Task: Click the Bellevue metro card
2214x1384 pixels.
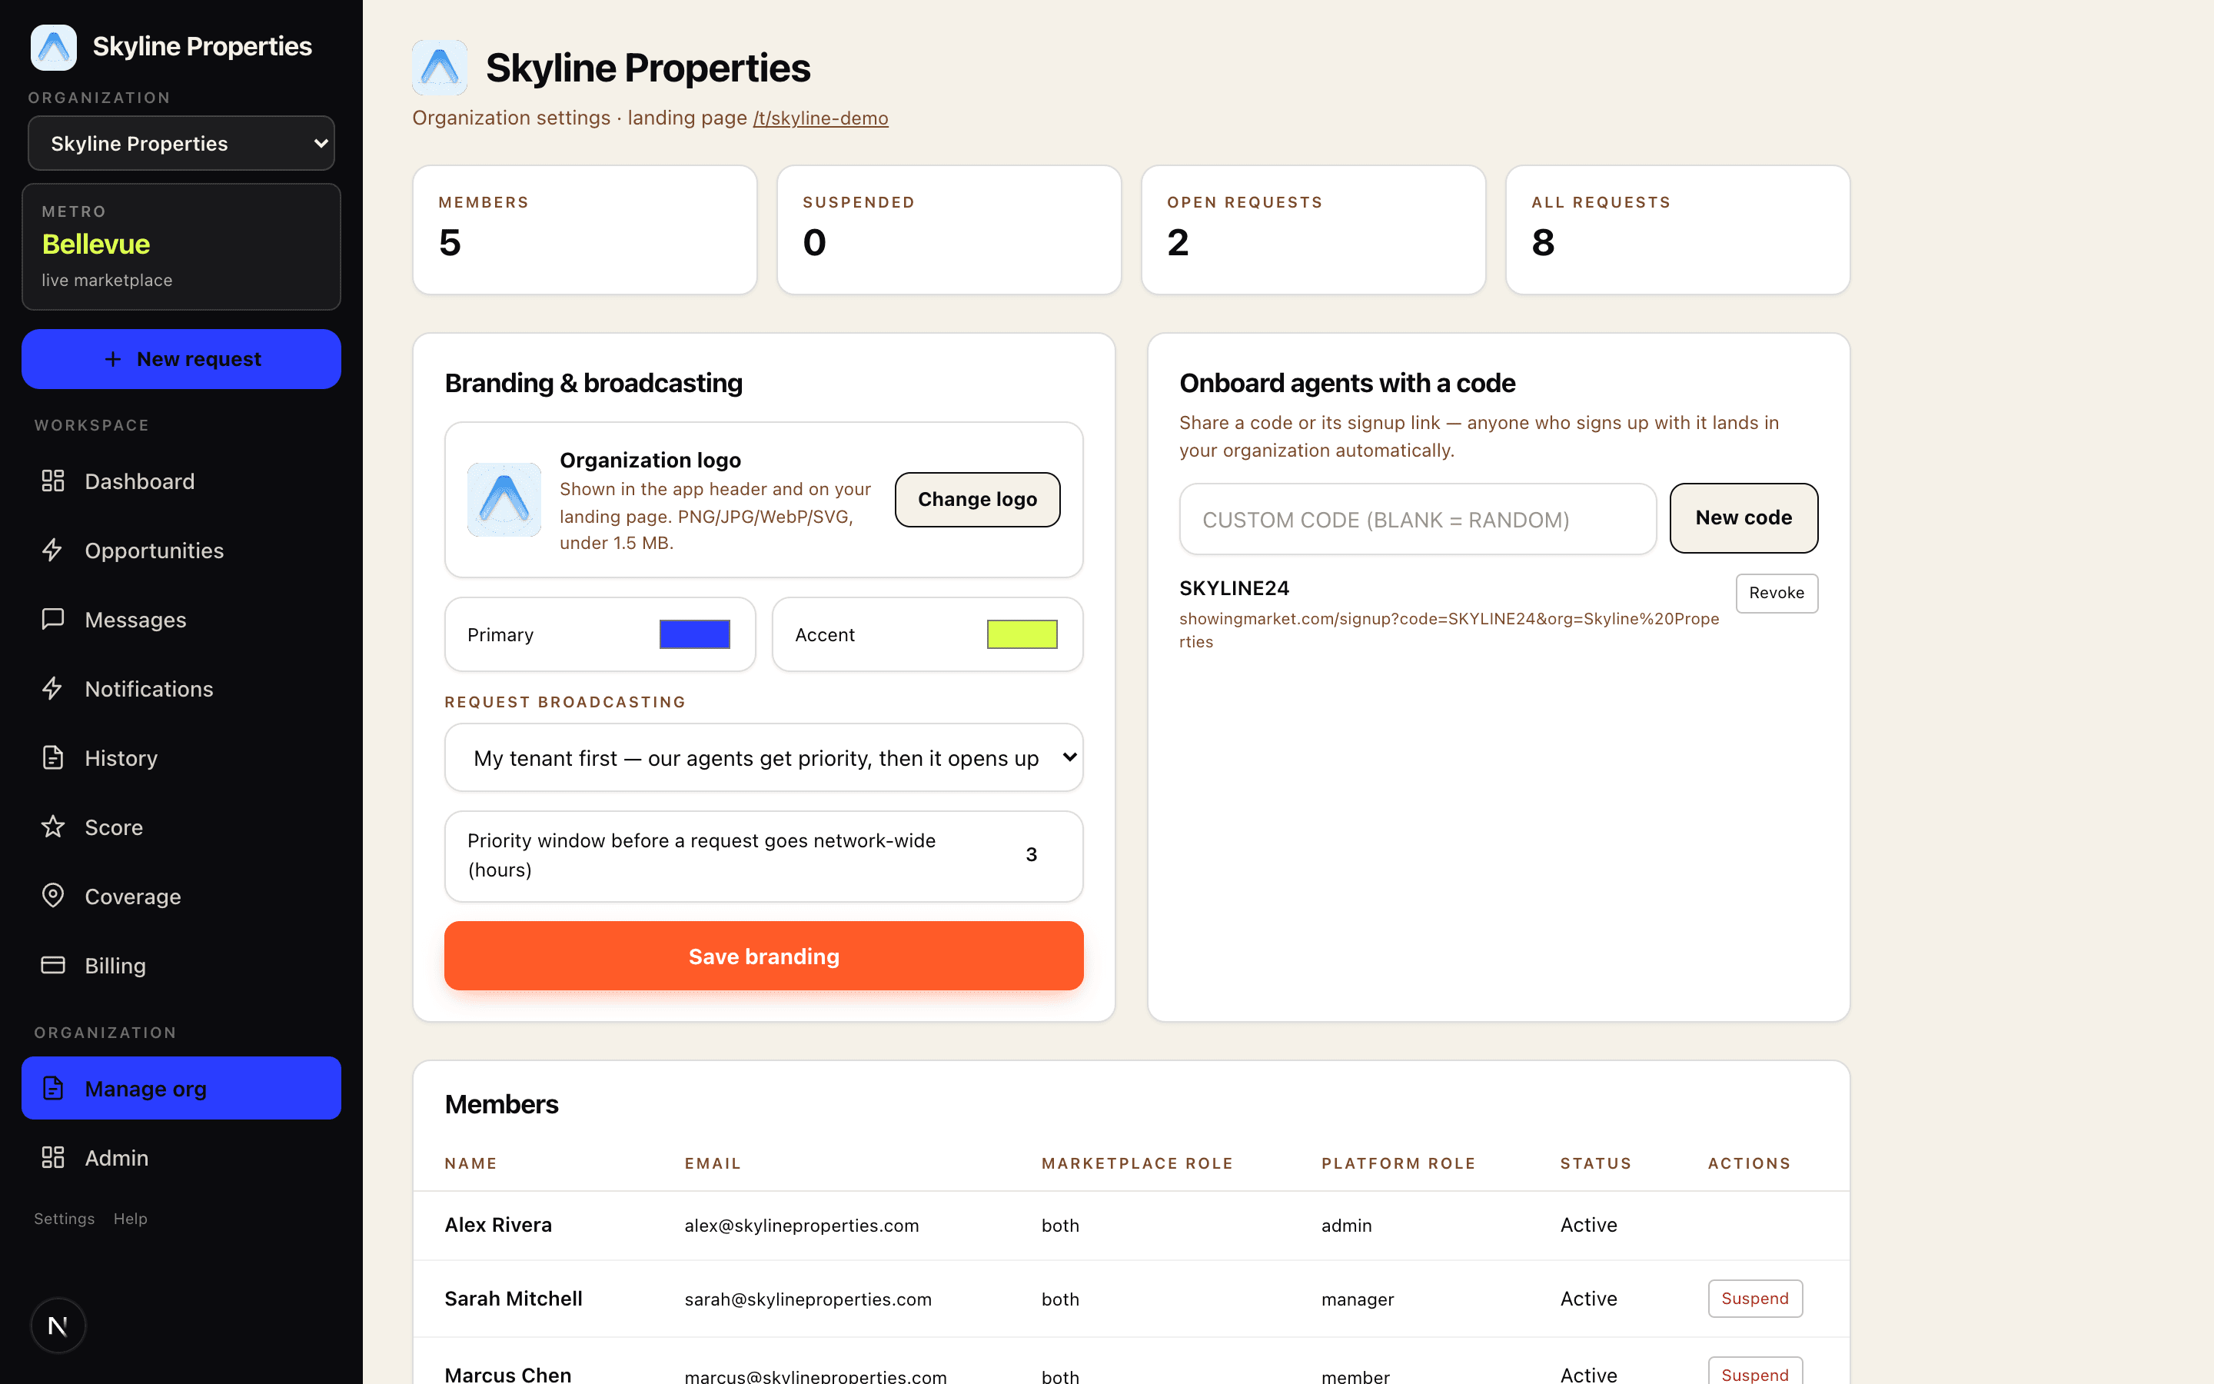Action: tap(181, 246)
